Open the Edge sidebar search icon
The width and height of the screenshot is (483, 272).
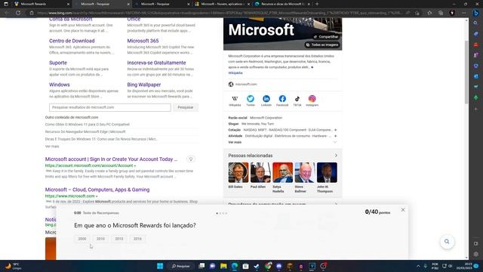click(476, 23)
